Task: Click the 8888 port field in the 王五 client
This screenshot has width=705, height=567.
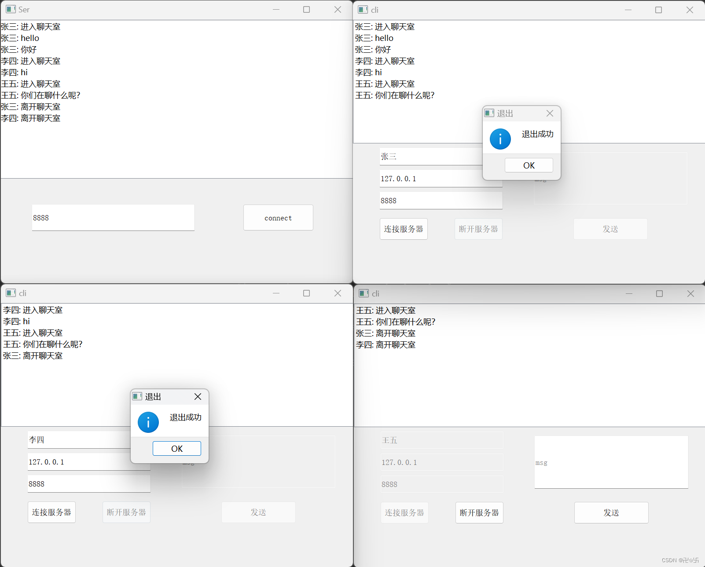Action: [x=442, y=484]
